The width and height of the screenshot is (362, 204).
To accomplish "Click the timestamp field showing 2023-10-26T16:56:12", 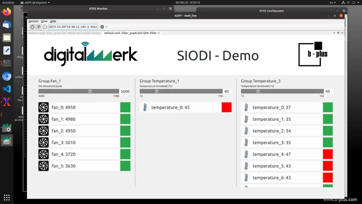I will coord(72,27).
